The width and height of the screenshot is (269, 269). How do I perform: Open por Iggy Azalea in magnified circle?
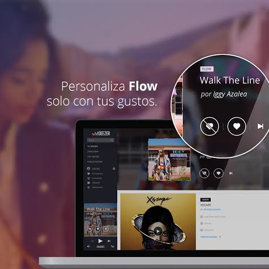point(224,94)
